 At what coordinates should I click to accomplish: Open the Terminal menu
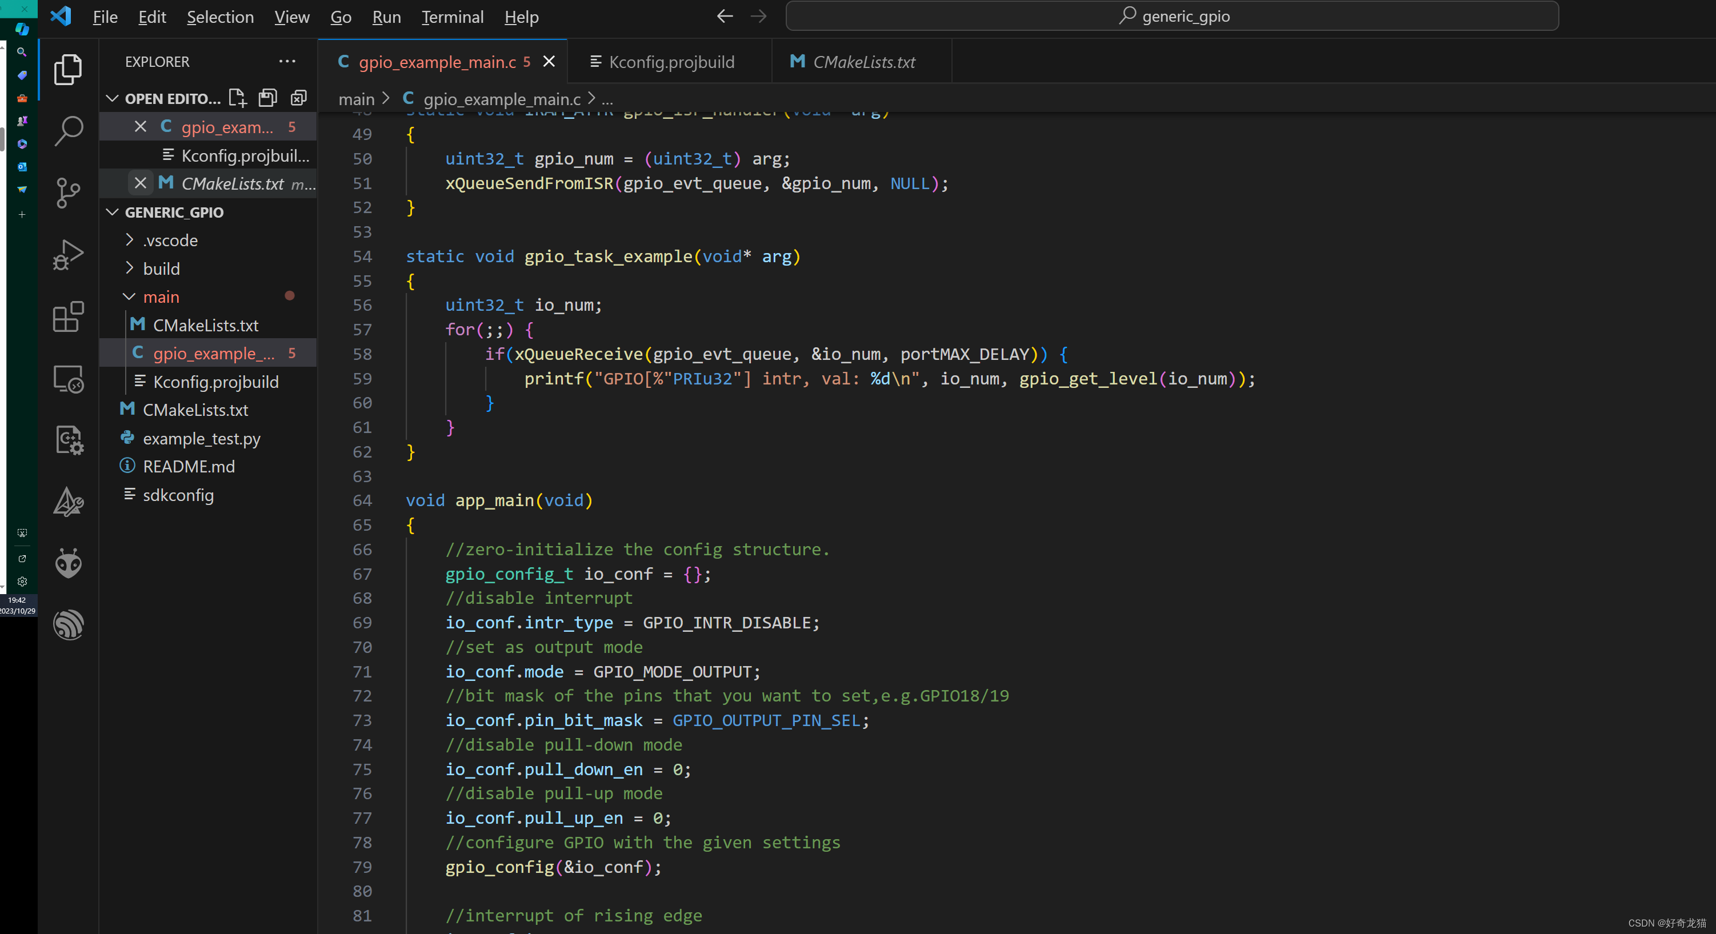tap(453, 17)
